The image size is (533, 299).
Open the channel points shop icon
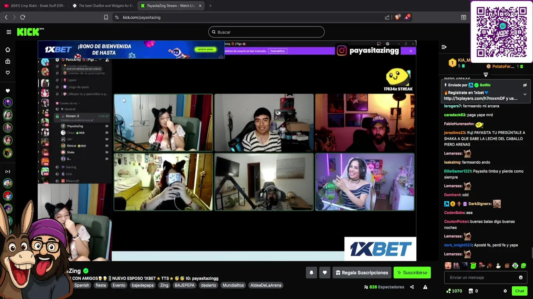pyautogui.click(x=471, y=291)
